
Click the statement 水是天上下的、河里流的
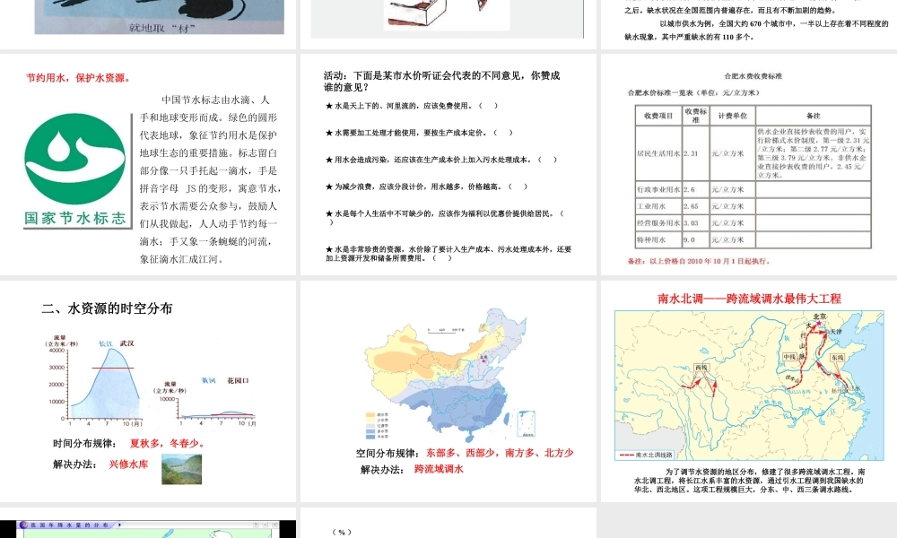[x=412, y=106]
